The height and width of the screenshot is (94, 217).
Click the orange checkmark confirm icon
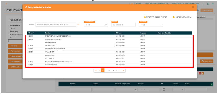tap(203, 73)
